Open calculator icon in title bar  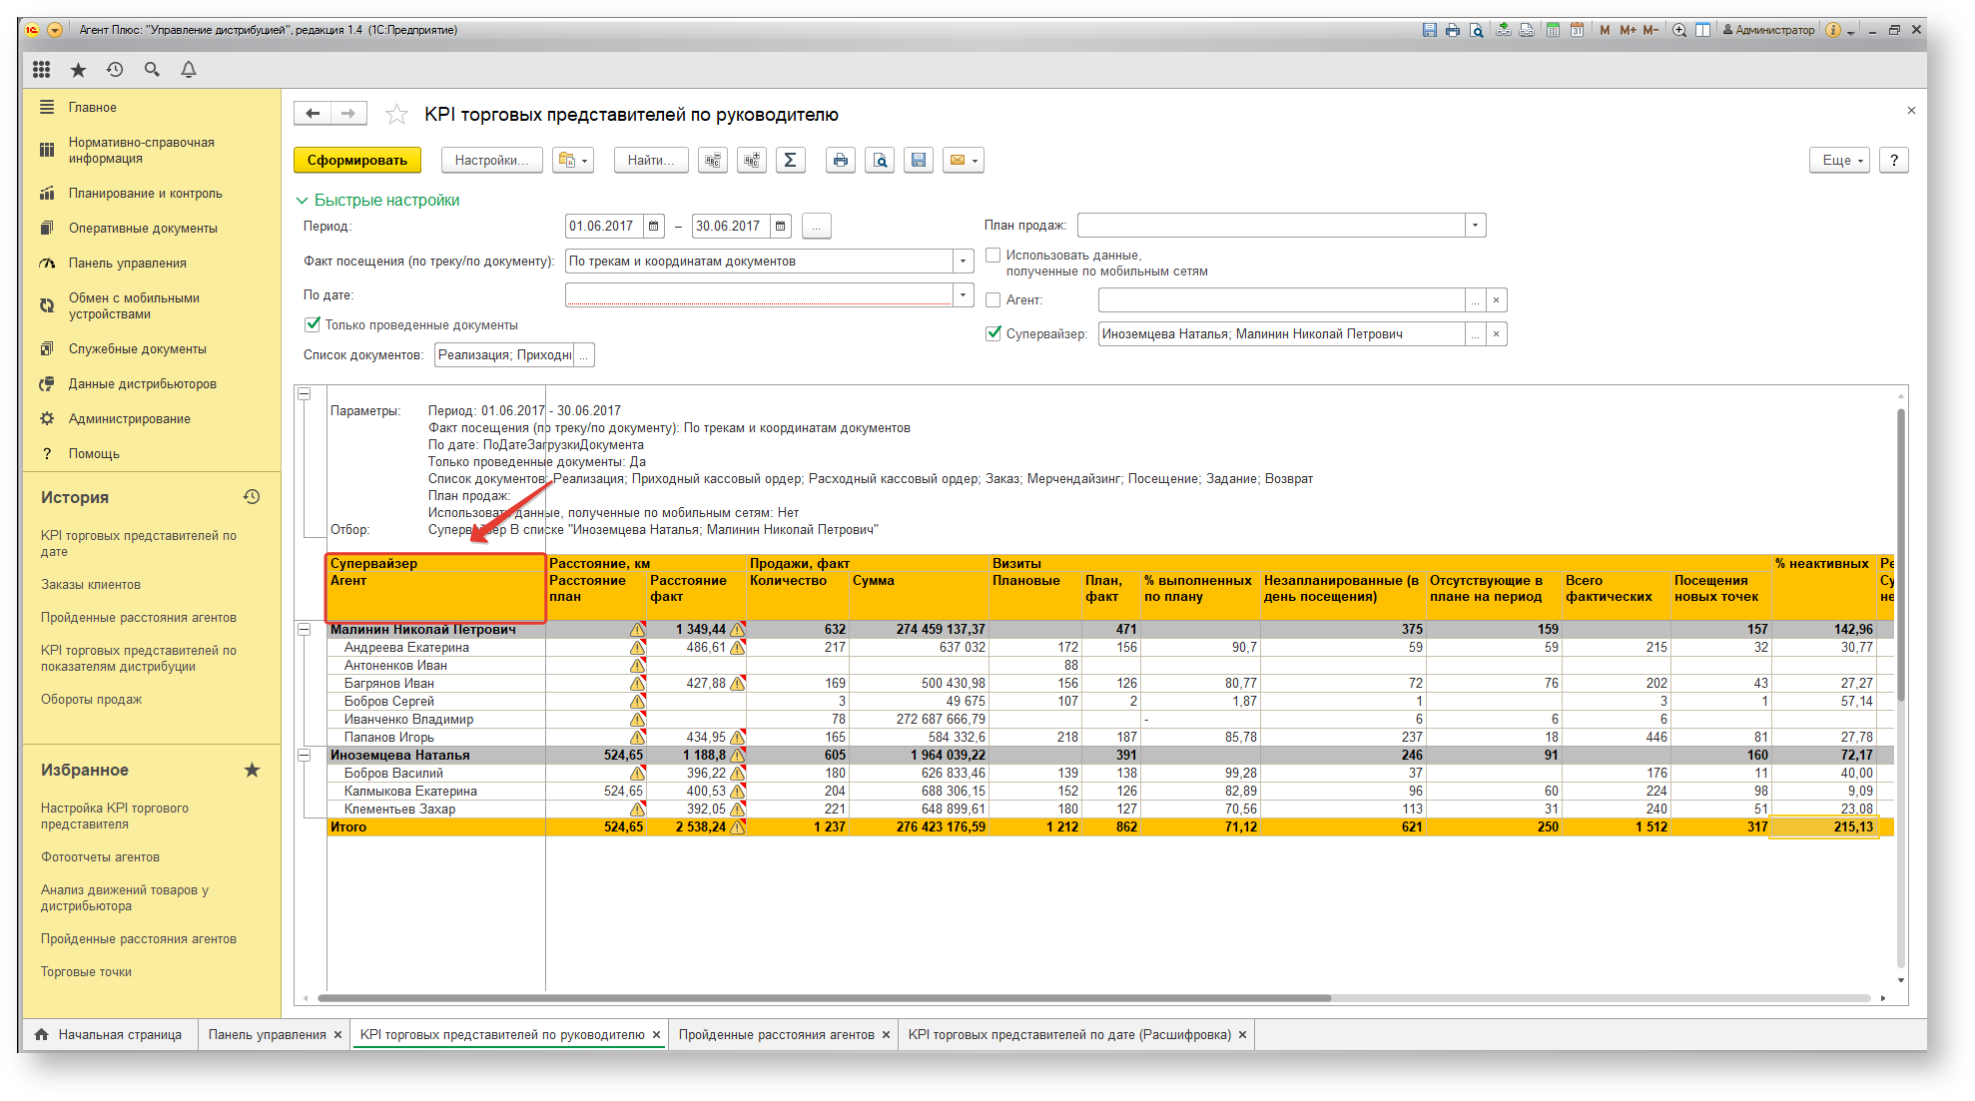[1553, 30]
